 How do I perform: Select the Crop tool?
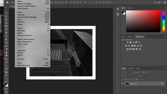click(x=6, y=23)
